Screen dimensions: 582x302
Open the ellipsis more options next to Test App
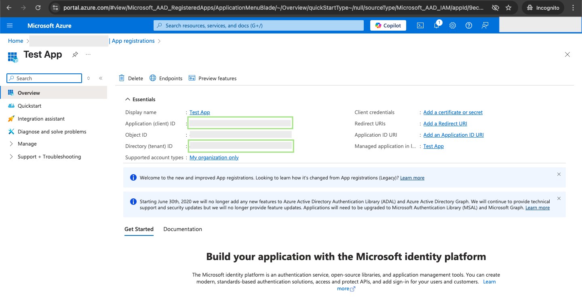point(88,54)
